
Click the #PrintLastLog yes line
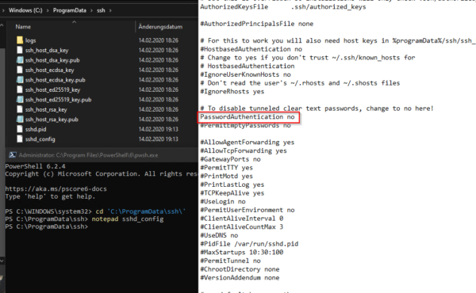click(x=232, y=185)
